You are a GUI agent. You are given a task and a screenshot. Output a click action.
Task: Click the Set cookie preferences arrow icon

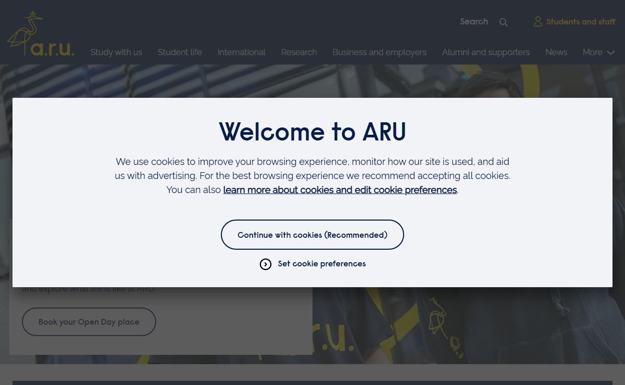click(x=266, y=264)
